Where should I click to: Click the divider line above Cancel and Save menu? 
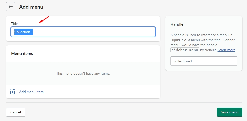pos(124,102)
